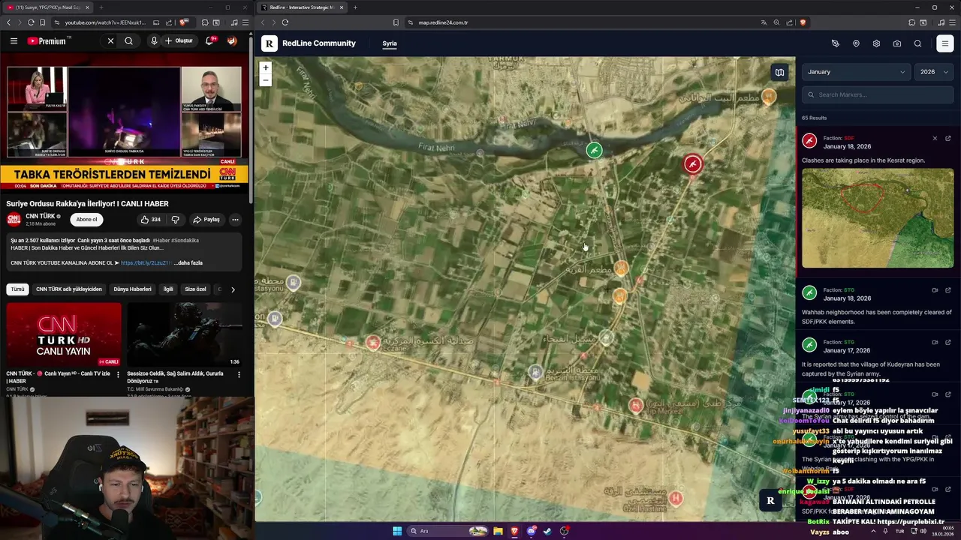Screen dimensions: 961x540
Task: Open Sessizce Geldik video thumbnail
Action: 185,334
